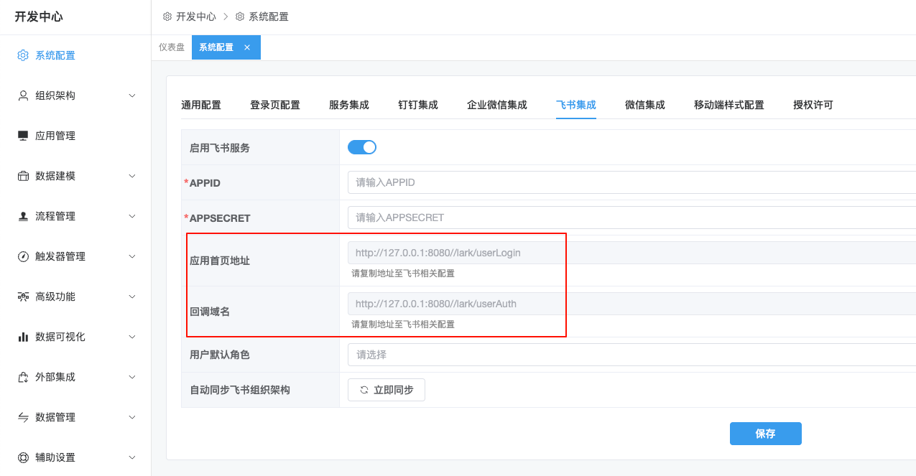Click the gear icon beside 系统配置 in sidebar
This screenshot has height=476, width=916.
coord(23,55)
